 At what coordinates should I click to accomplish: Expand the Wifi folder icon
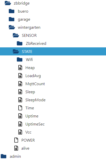[20, 59]
